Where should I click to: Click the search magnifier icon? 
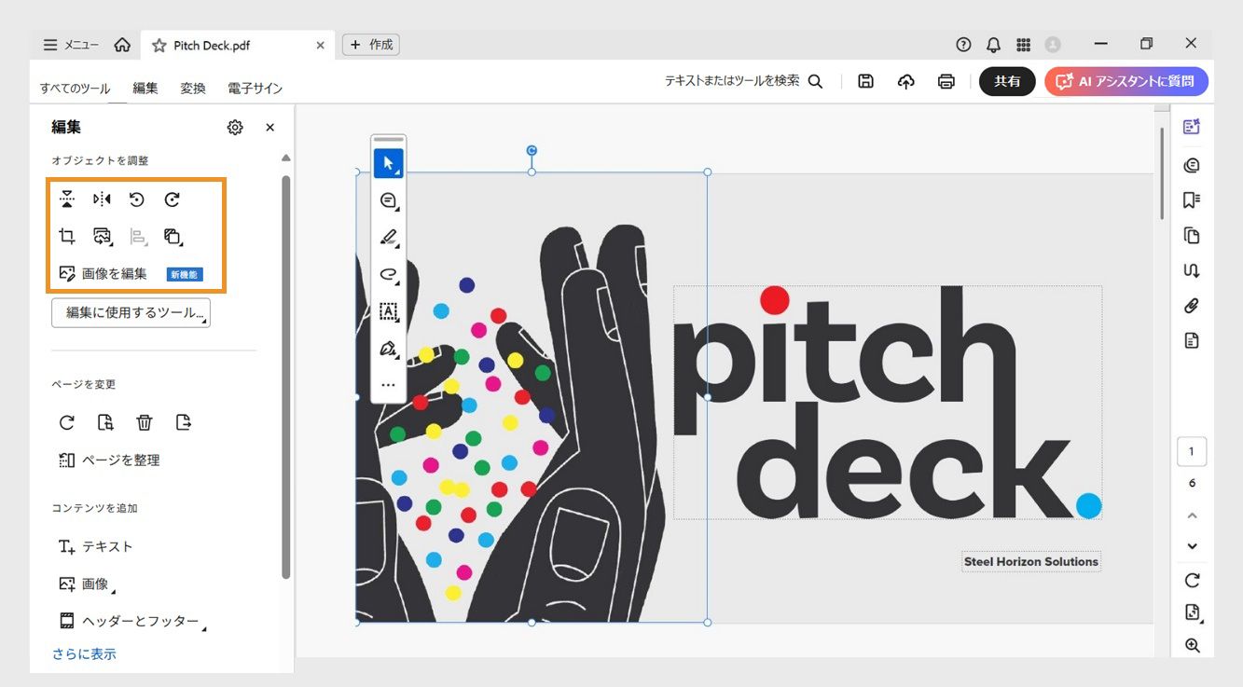815,82
